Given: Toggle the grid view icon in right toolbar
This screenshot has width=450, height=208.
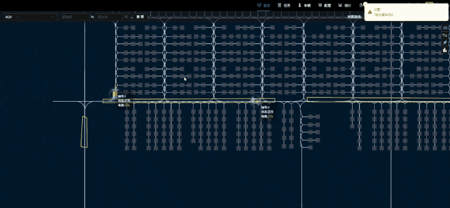Looking at the screenshot, I should point(445,27).
